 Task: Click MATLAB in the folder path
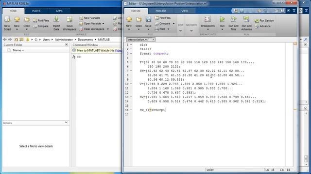pos(104,40)
